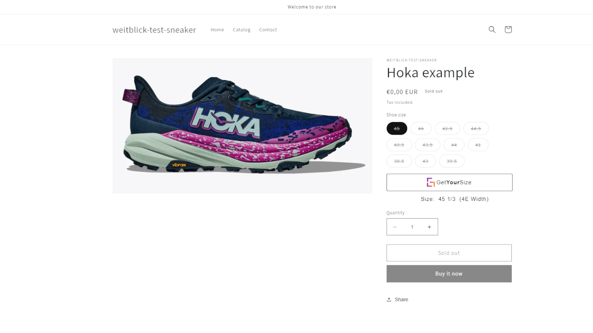Click the Hoka sneaker product image
Viewport: 593px width, 333px height.
[242, 125]
